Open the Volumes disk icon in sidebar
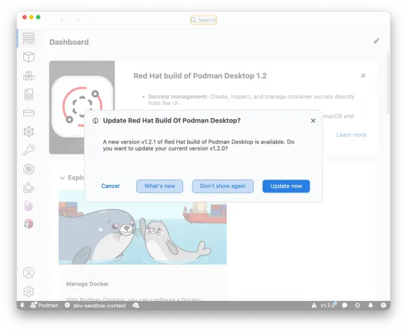 pos(28,113)
